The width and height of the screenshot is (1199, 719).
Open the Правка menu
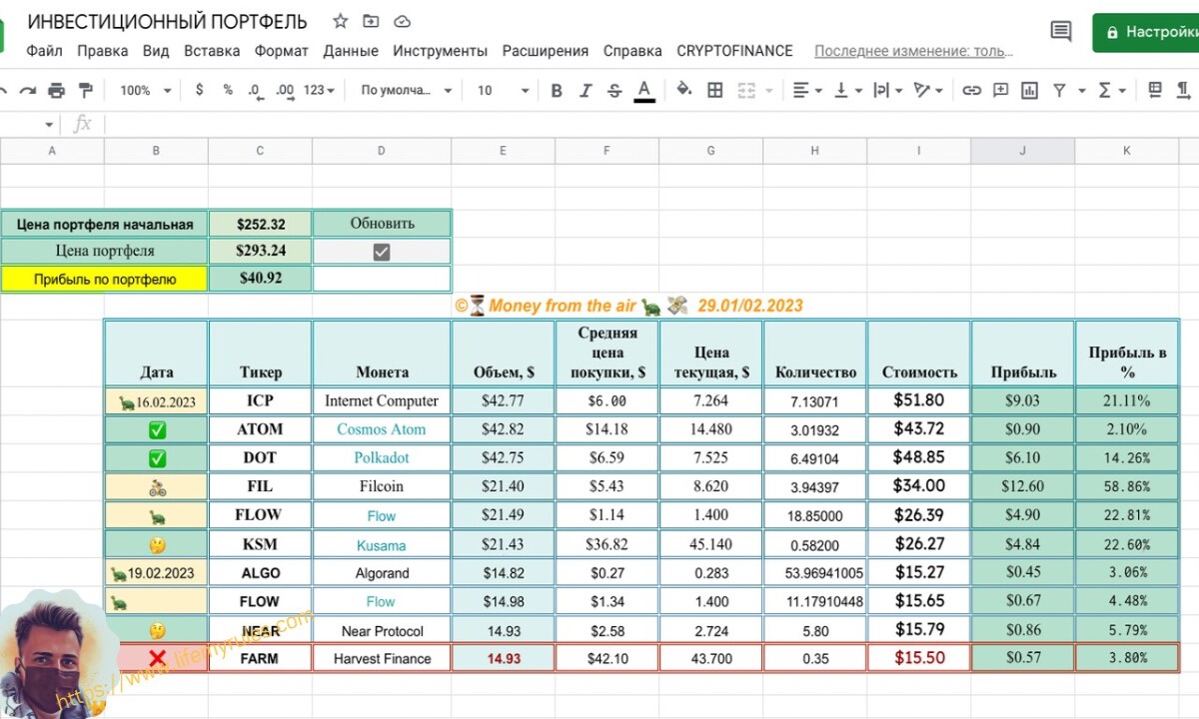[x=103, y=51]
